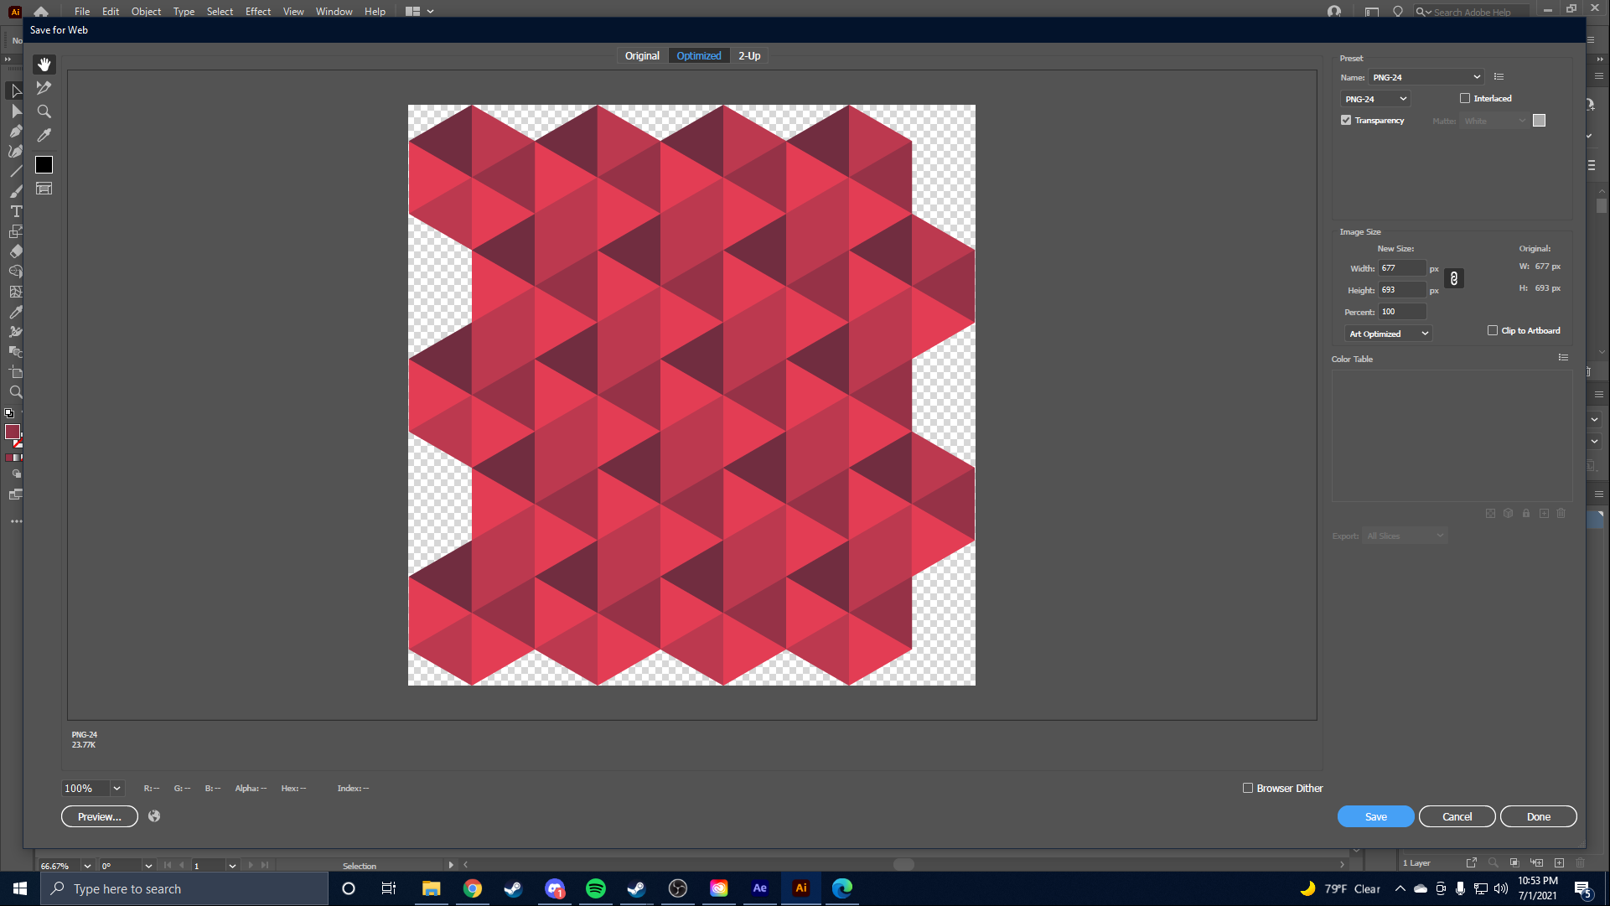Enable the Interlaced checkbox
The width and height of the screenshot is (1610, 906).
1465,98
